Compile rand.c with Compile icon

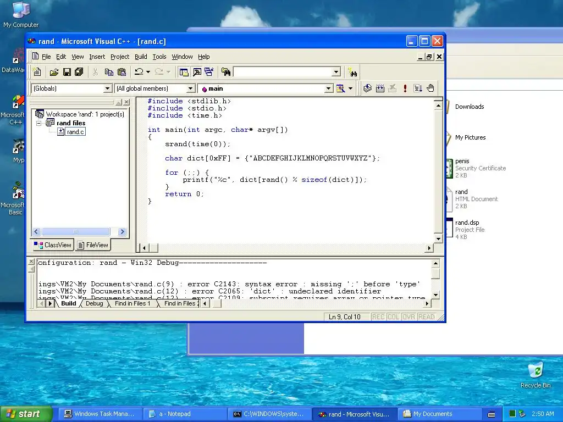[367, 88]
